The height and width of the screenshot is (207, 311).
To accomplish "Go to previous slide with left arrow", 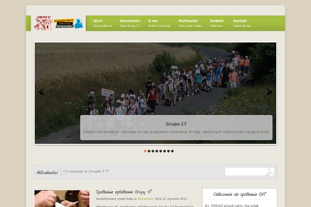I will pos(41,92).
